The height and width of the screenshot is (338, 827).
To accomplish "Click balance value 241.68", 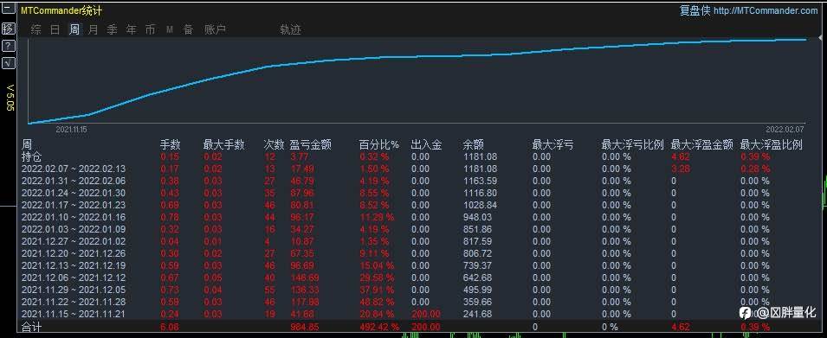I will click(x=478, y=315).
